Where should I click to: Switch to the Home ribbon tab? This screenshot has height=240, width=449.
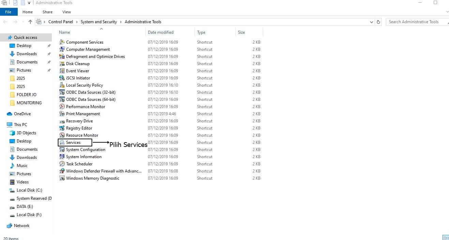(x=28, y=12)
